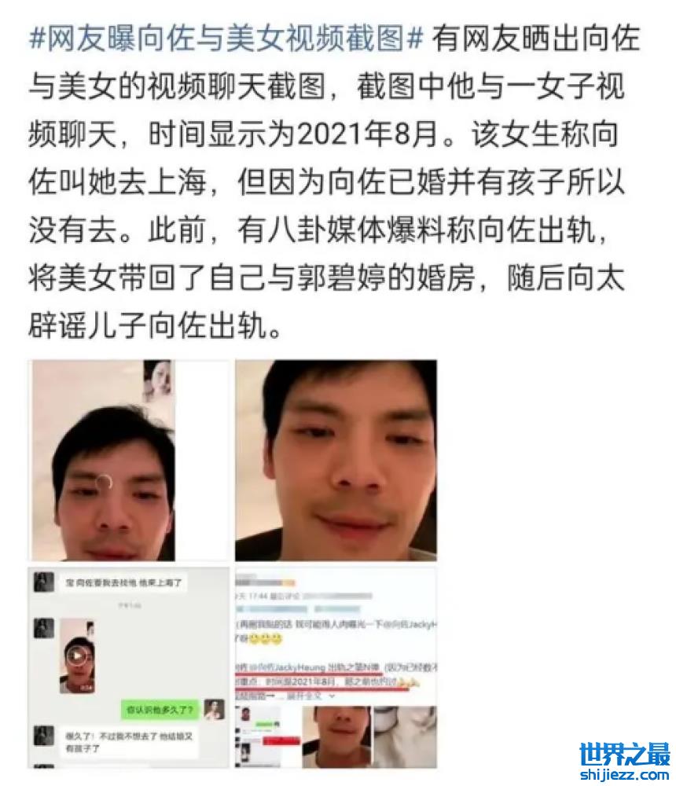Open the smiling face thumbnail in the Weibo screenshot
This screenshot has width=676, height=786.
tap(336, 736)
